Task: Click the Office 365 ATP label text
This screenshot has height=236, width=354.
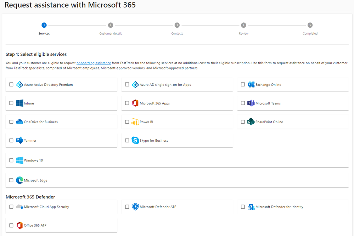Action: point(35,225)
